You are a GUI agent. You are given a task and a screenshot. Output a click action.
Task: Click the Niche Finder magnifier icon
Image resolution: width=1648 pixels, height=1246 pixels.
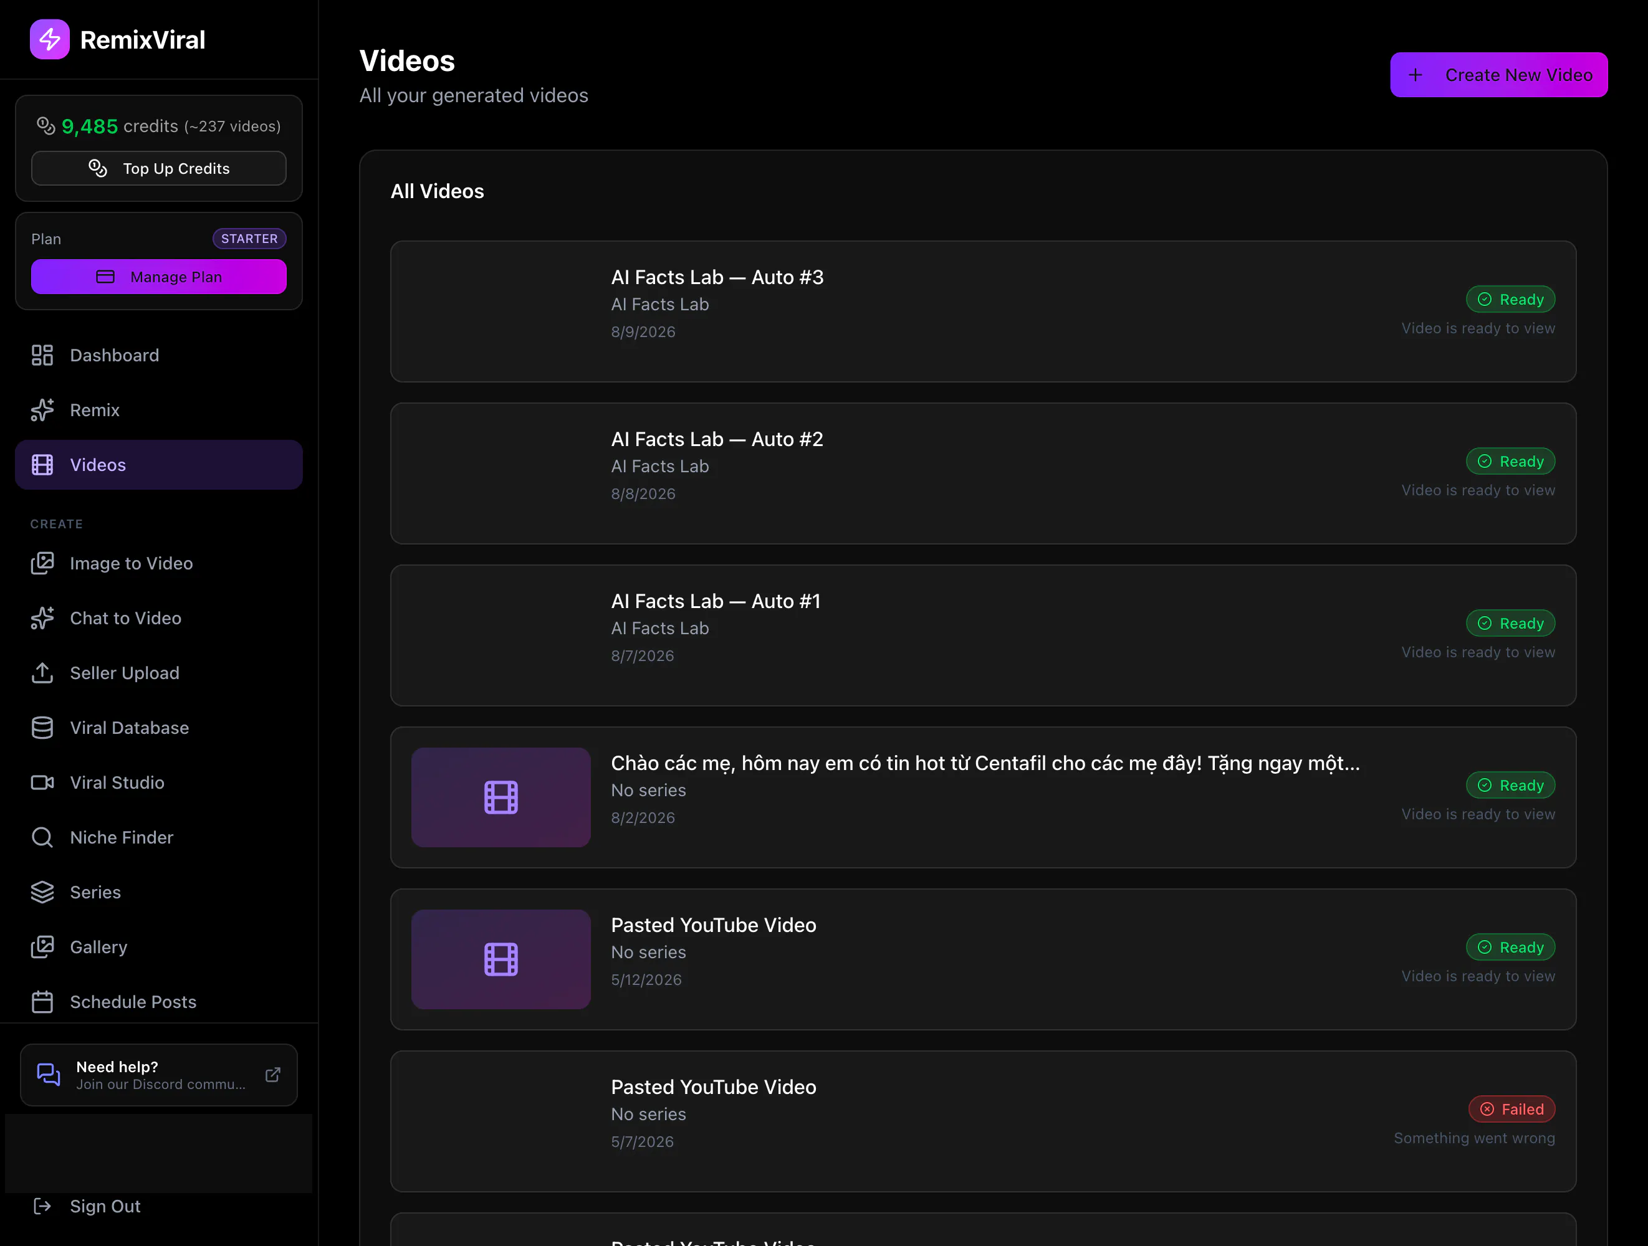pos(42,837)
